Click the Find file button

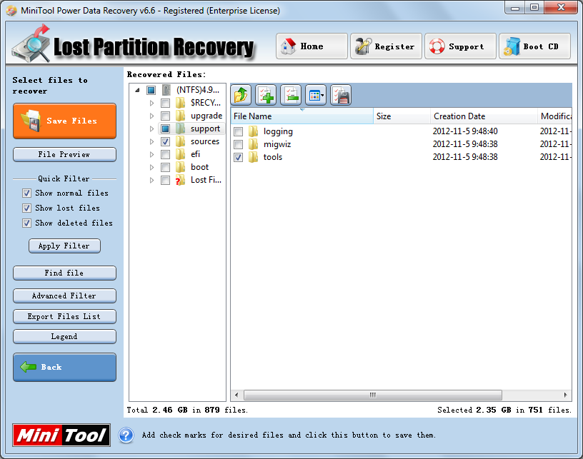pyautogui.click(x=65, y=273)
